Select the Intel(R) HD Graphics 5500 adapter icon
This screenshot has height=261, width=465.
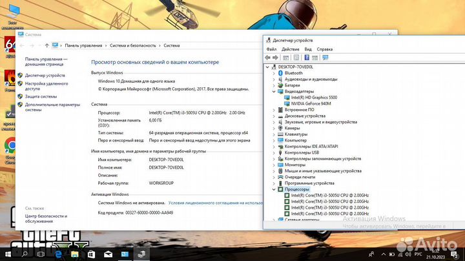(287, 98)
